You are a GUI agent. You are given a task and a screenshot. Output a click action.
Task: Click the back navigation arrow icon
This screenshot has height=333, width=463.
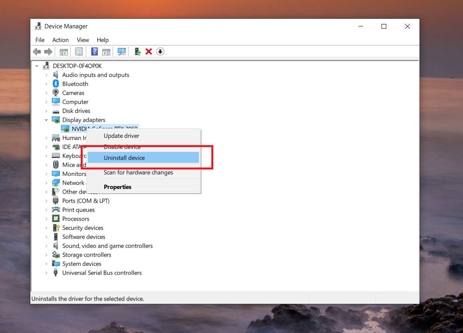tap(37, 51)
